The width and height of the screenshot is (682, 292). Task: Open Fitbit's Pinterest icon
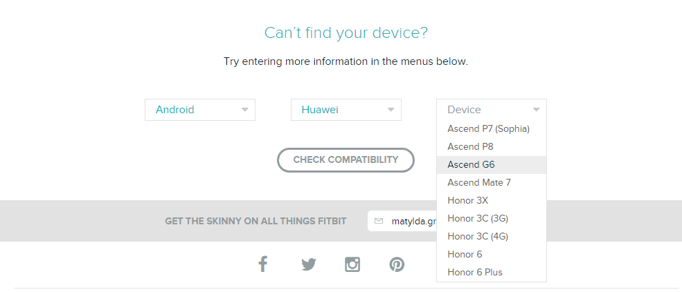point(397,264)
